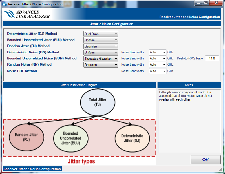This screenshot has height=174, width=225.
Task: Click the Total Jitter (TJ) ellipse
Action: tap(98, 102)
